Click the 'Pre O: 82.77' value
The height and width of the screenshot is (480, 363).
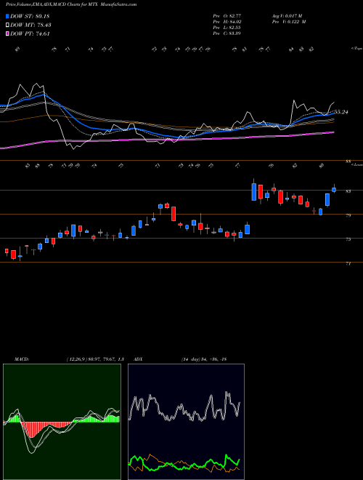click(227, 15)
